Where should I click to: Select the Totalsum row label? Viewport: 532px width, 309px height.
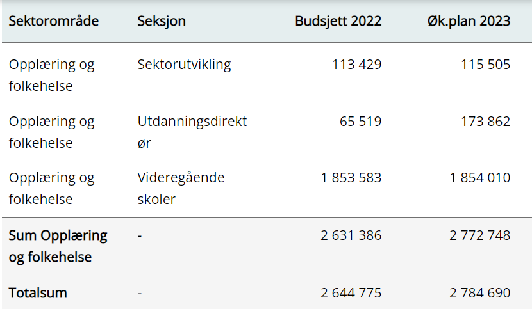38,293
